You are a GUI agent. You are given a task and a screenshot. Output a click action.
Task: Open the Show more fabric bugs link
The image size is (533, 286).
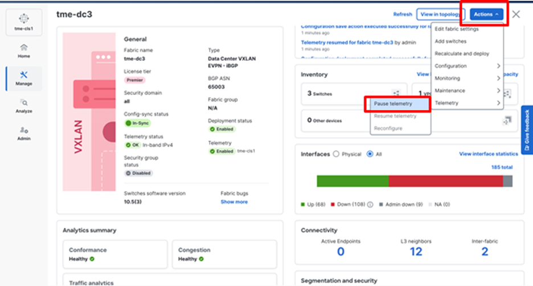(234, 202)
